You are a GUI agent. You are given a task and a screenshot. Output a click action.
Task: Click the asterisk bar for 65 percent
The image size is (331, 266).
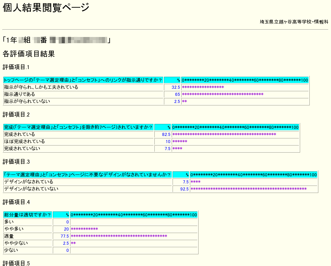click(223, 94)
